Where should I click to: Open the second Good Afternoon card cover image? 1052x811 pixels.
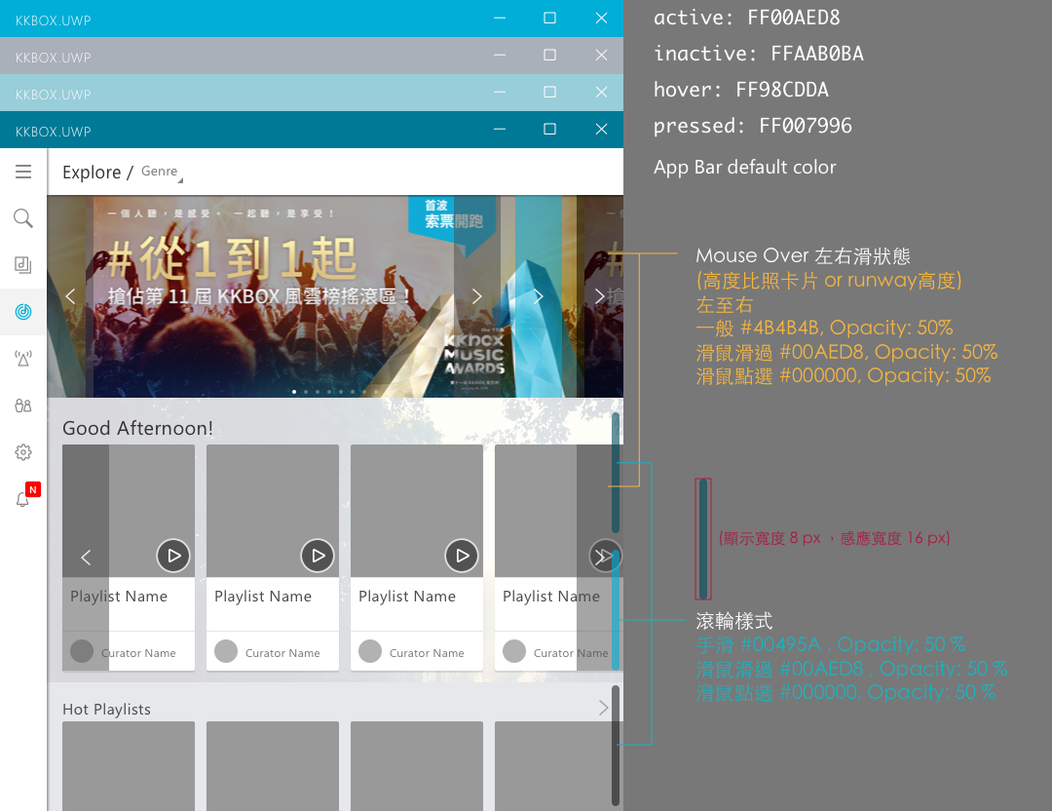coord(273,511)
